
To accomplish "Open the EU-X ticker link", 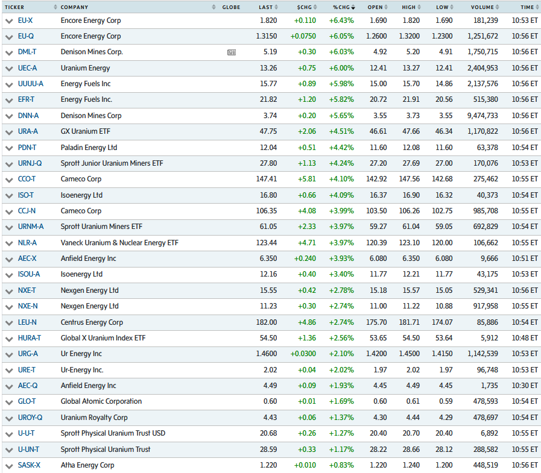I will click(x=25, y=20).
